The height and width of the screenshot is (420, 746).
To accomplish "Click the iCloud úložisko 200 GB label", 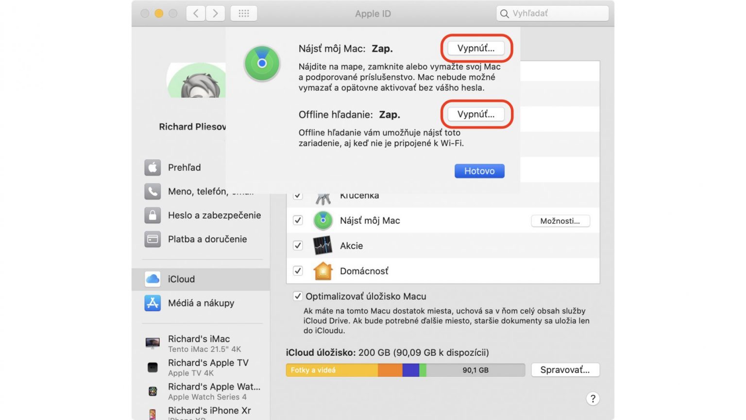I will click(x=387, y=352).
